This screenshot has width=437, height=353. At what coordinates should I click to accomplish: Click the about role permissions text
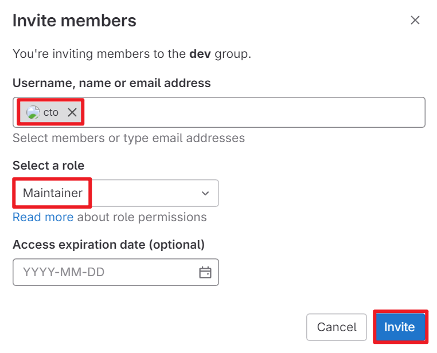click(x=142, y=217)
